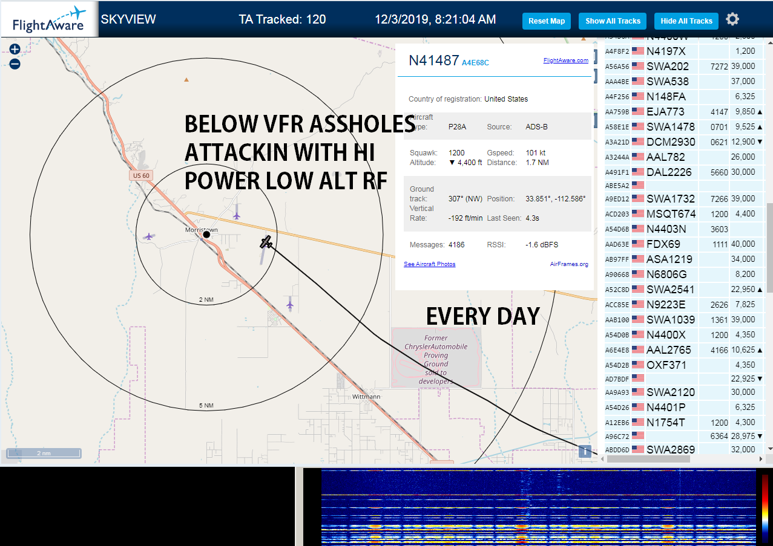773x546 pixels.
Task: Click the RF waterfall spectrum display
Action: pos(539,507)
